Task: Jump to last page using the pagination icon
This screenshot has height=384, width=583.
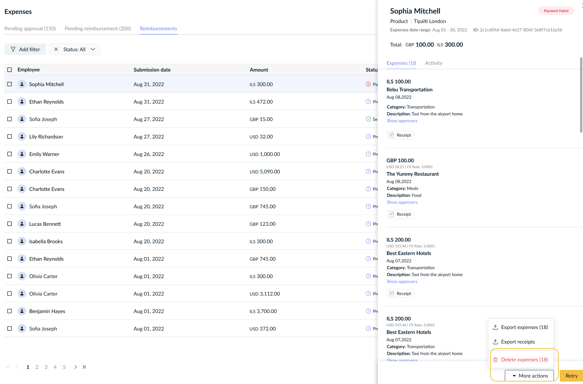Action: click(84, 367)
